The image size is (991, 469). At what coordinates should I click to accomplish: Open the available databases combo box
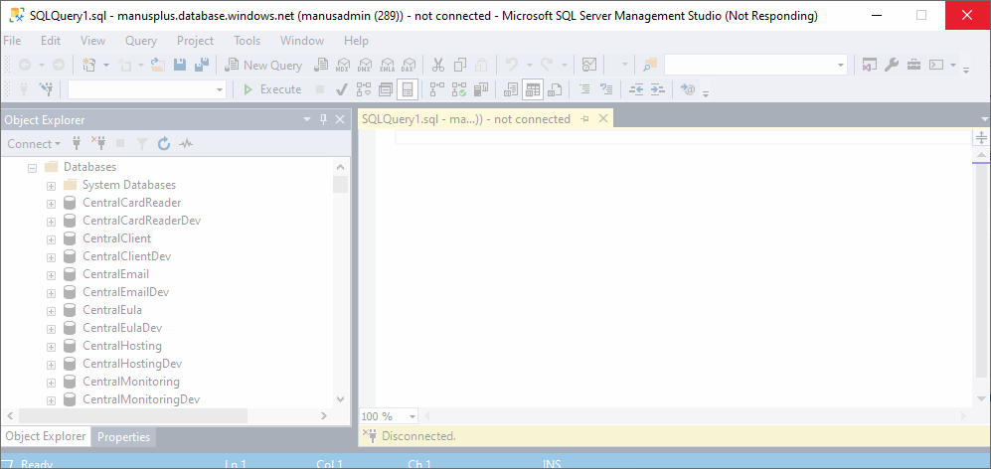147,89
